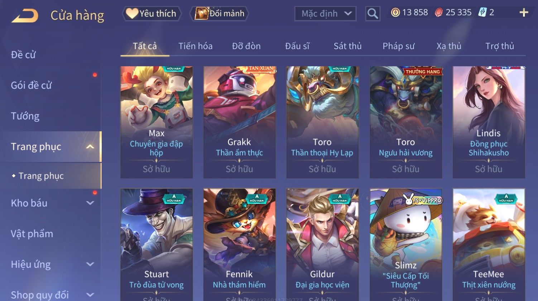Open the Mặc định sort dropdown
Screen dimensions: 538x301
pos(325,14)
